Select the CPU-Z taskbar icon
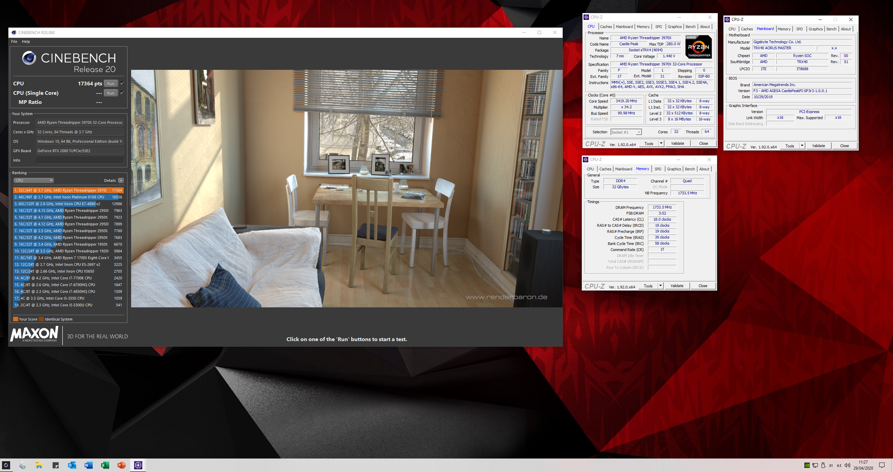The image size is (893, 472). pyautogui.click(x=138, y=465)
